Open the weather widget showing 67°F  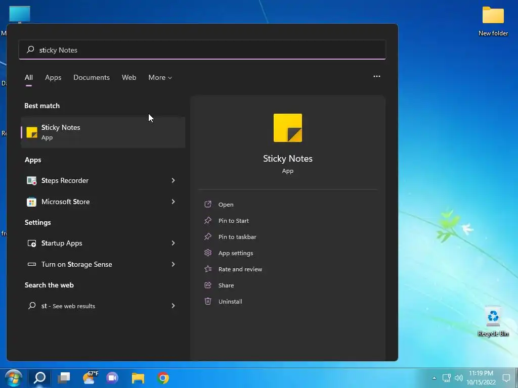tap(90, 378)
